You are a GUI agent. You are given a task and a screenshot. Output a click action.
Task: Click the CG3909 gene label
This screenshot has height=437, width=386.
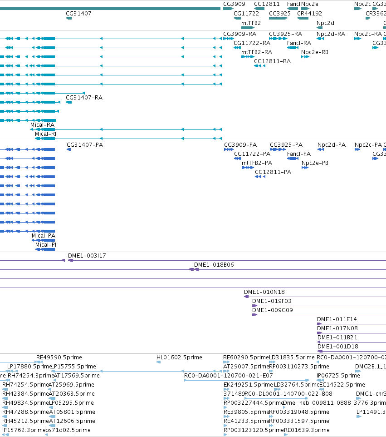(x=234, y=4)
